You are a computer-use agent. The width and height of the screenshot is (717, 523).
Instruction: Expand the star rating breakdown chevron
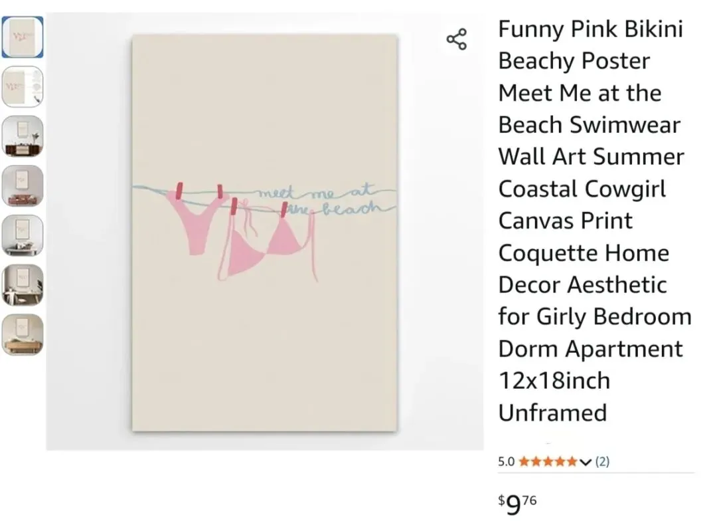tap(585, 462)
